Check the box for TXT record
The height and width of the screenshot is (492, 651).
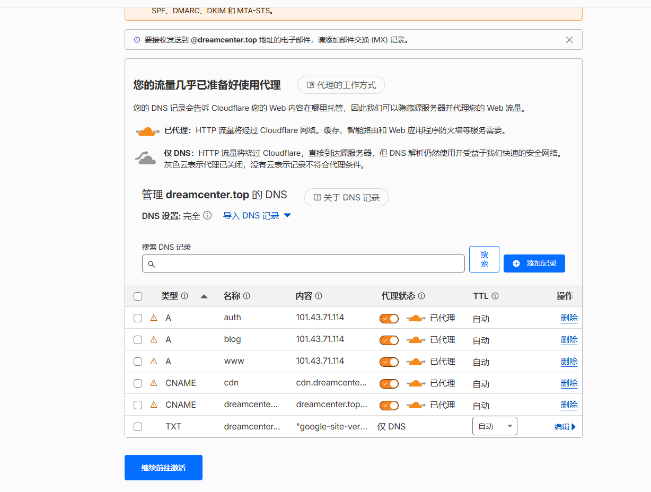click(138, 427)
